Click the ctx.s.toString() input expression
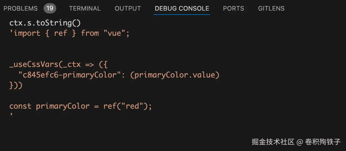This screenshot has width=346, height=151. coord(45,23)
